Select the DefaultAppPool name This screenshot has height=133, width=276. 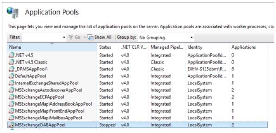31,76
